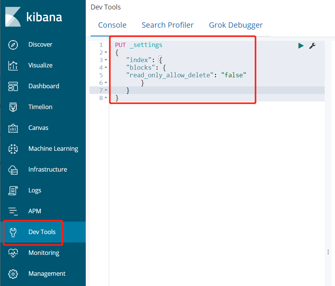
Task: Click the Dev Tools page heading
Action: 106,7
